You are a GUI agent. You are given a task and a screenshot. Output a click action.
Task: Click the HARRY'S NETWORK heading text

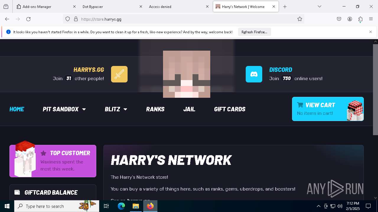171,160
